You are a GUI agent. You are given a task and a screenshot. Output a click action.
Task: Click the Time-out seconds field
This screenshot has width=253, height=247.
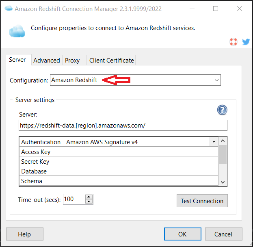pos(74,199)
